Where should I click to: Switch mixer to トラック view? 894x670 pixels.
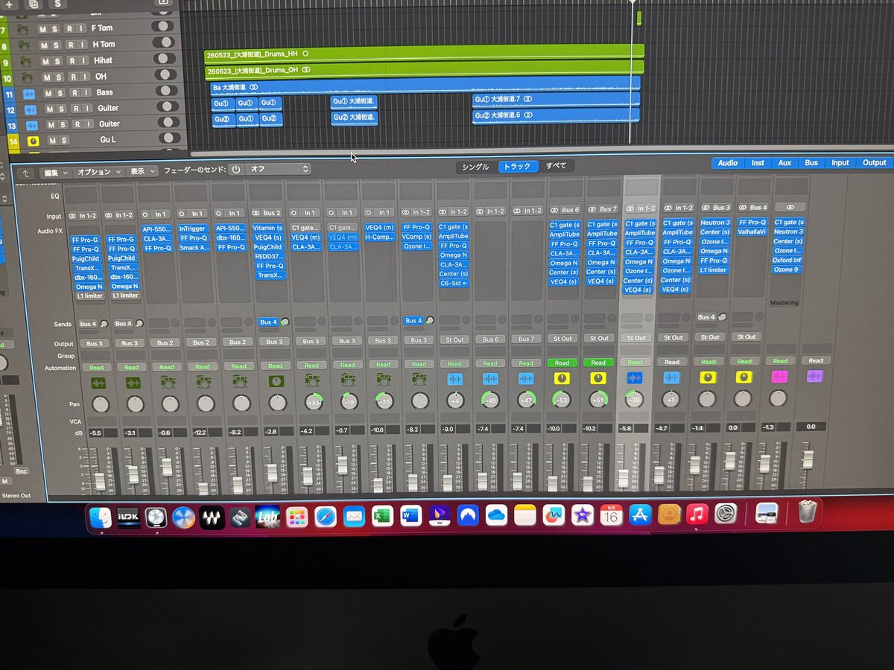pos(517,167)
